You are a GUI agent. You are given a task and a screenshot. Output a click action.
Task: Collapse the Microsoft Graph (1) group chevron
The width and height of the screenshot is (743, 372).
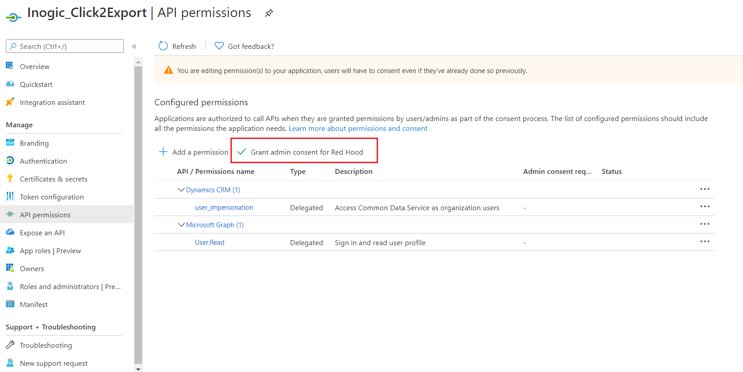[181, 225]
